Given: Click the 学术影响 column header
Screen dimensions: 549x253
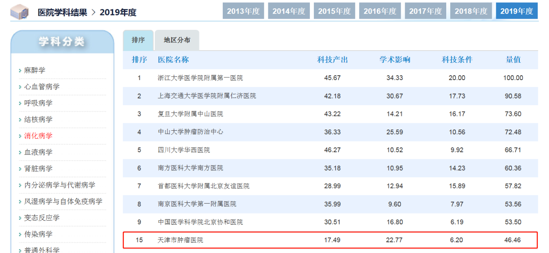Looking at the screenshot, I should [395, 60].
